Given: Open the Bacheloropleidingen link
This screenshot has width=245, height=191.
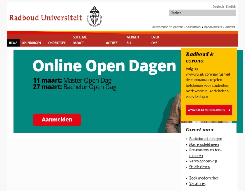Looking at the screenshot, I should pyautogui.click(x=206, y=139).
